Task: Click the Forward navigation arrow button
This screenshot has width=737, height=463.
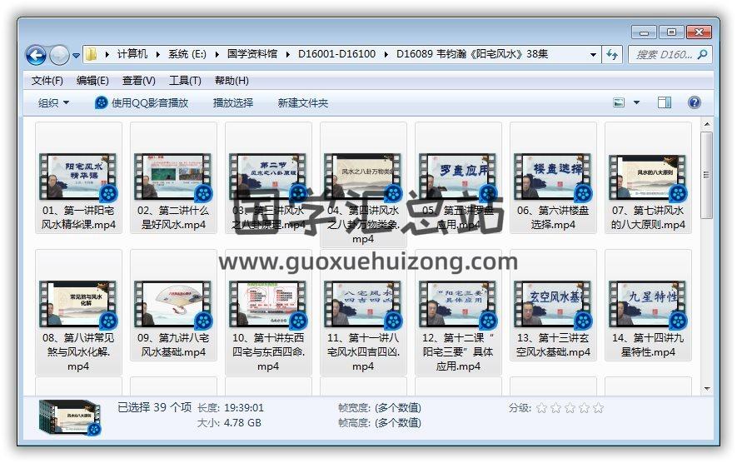Action: 59,55
